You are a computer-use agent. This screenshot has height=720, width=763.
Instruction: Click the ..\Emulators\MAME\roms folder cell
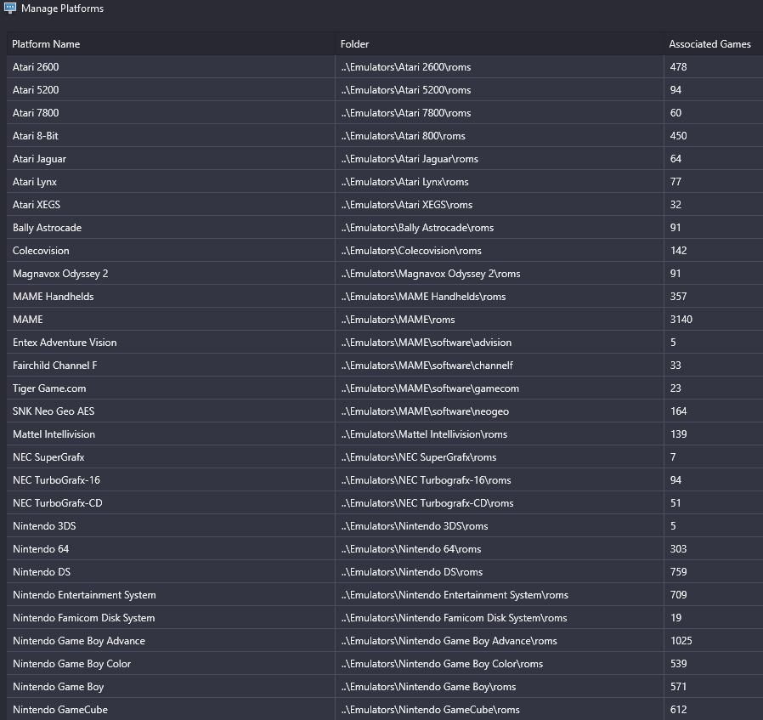tap(500, 320)
